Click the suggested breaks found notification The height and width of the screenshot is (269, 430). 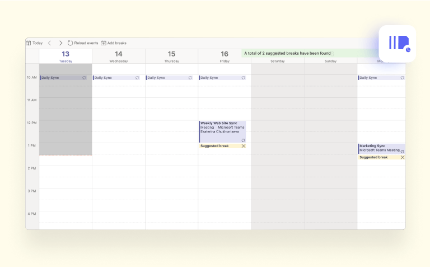coord(310,54)
